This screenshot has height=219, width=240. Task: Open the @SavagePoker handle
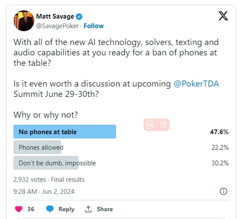(x=57, y=26)
